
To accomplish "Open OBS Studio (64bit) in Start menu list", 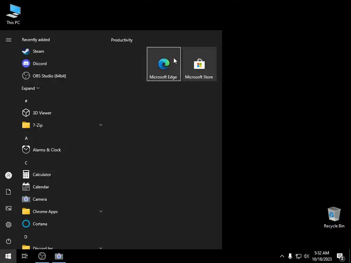I will [62, 76].
